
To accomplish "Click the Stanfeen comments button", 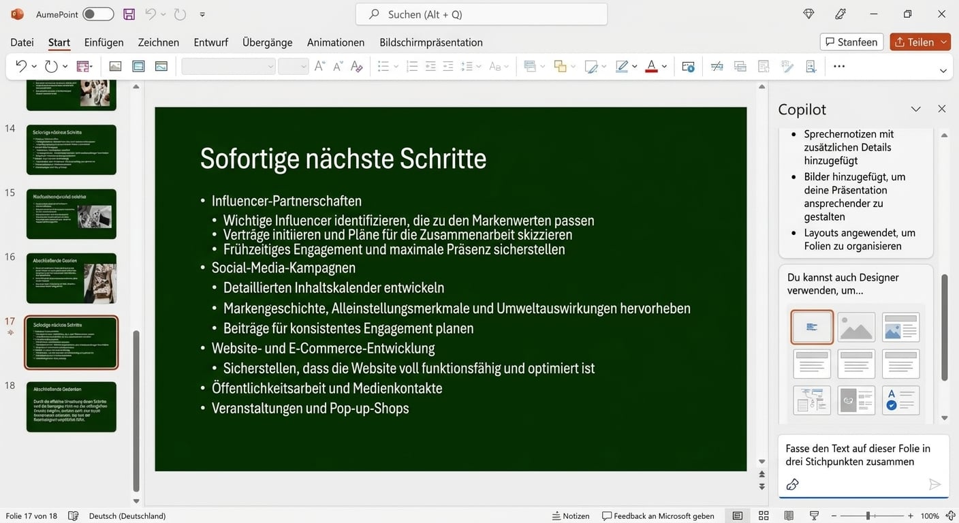I will [x=851, y=42].
